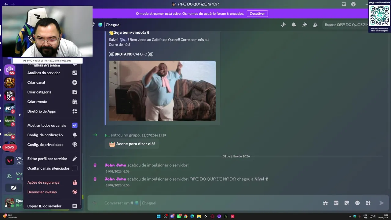Select Análises do servidor menu item
The image size is (391, 220).
52,73
